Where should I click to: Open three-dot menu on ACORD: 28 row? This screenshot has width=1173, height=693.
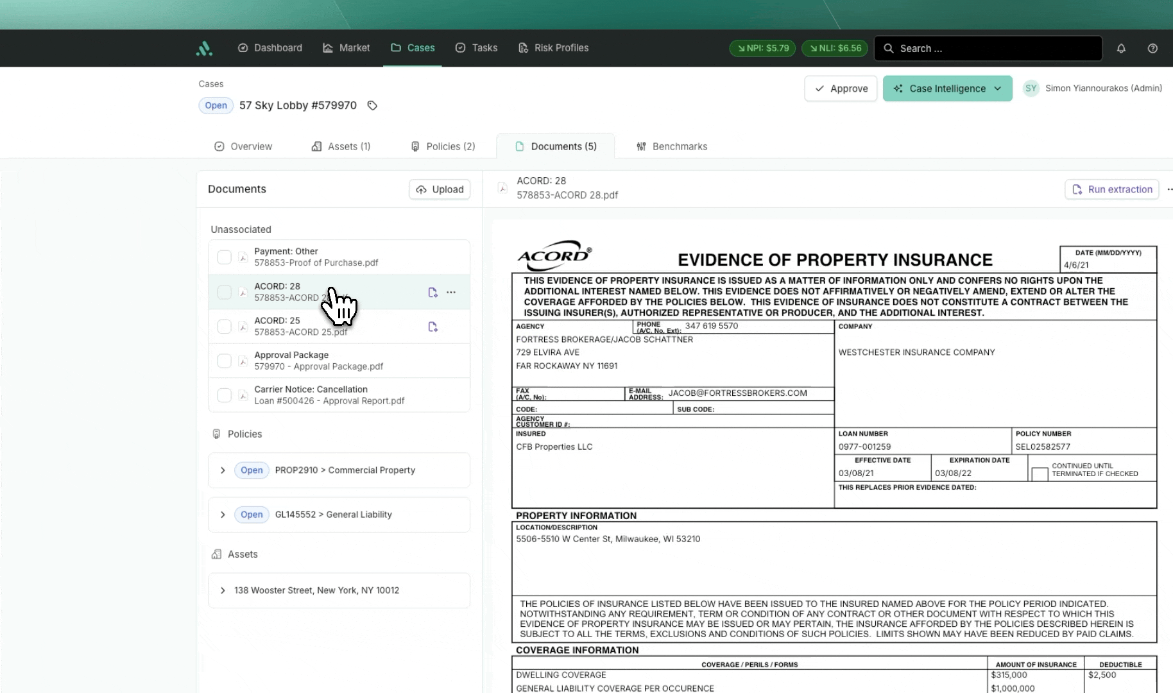click(x=451, y=293)
